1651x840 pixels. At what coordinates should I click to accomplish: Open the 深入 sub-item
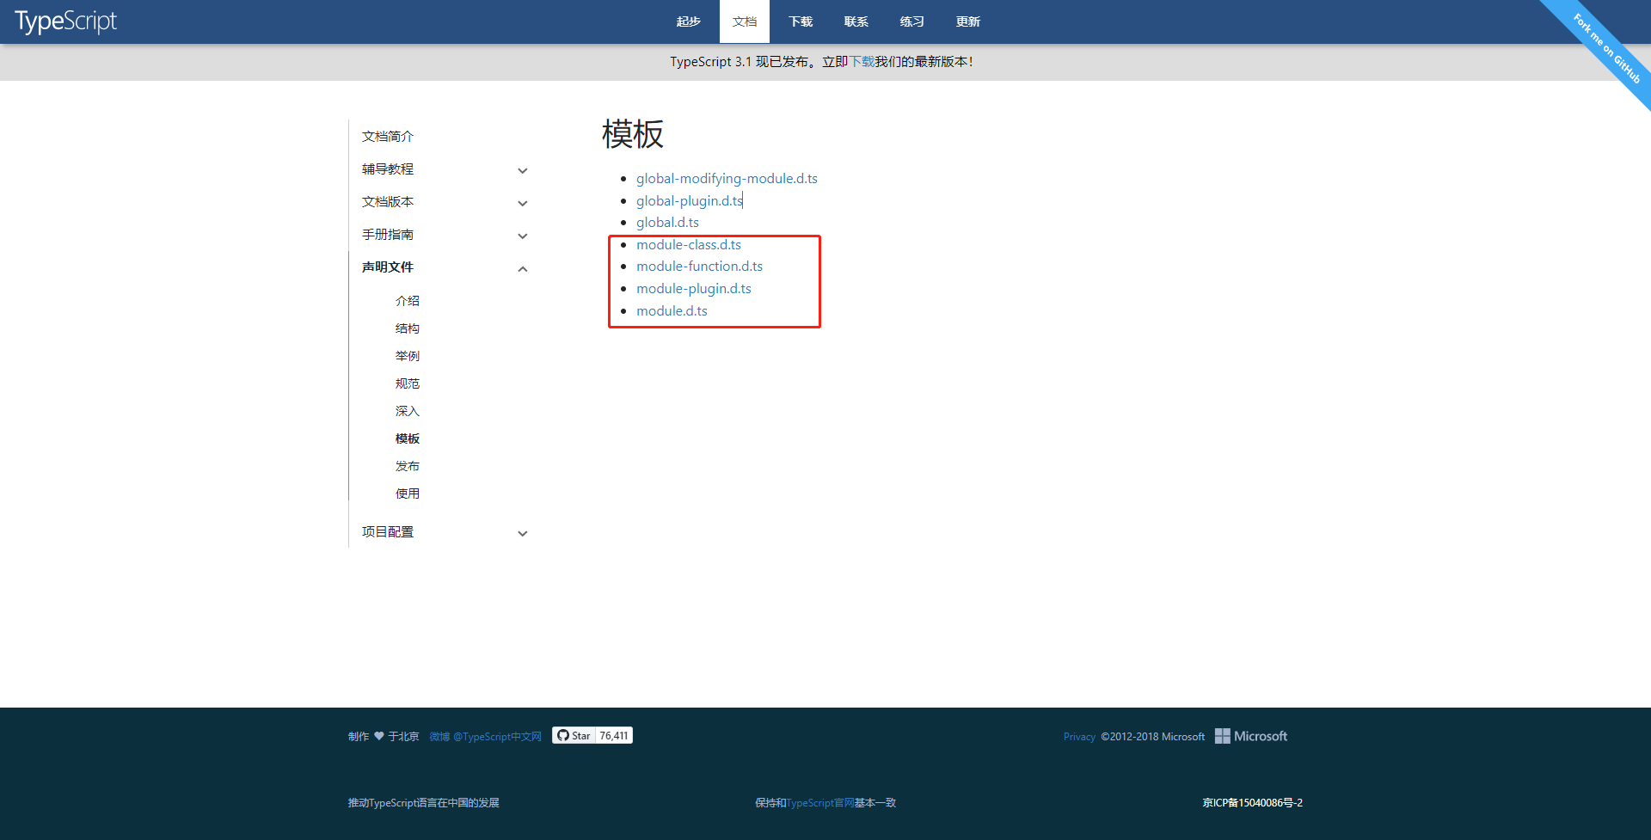[x=408, y=411]
